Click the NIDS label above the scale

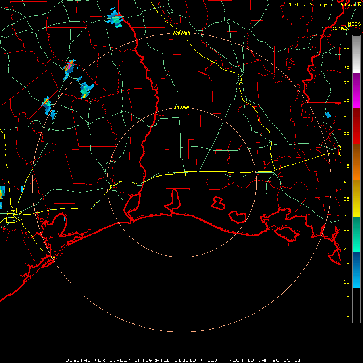354,24
